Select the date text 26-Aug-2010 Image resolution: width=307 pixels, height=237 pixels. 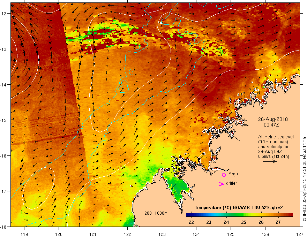(273, 119)
